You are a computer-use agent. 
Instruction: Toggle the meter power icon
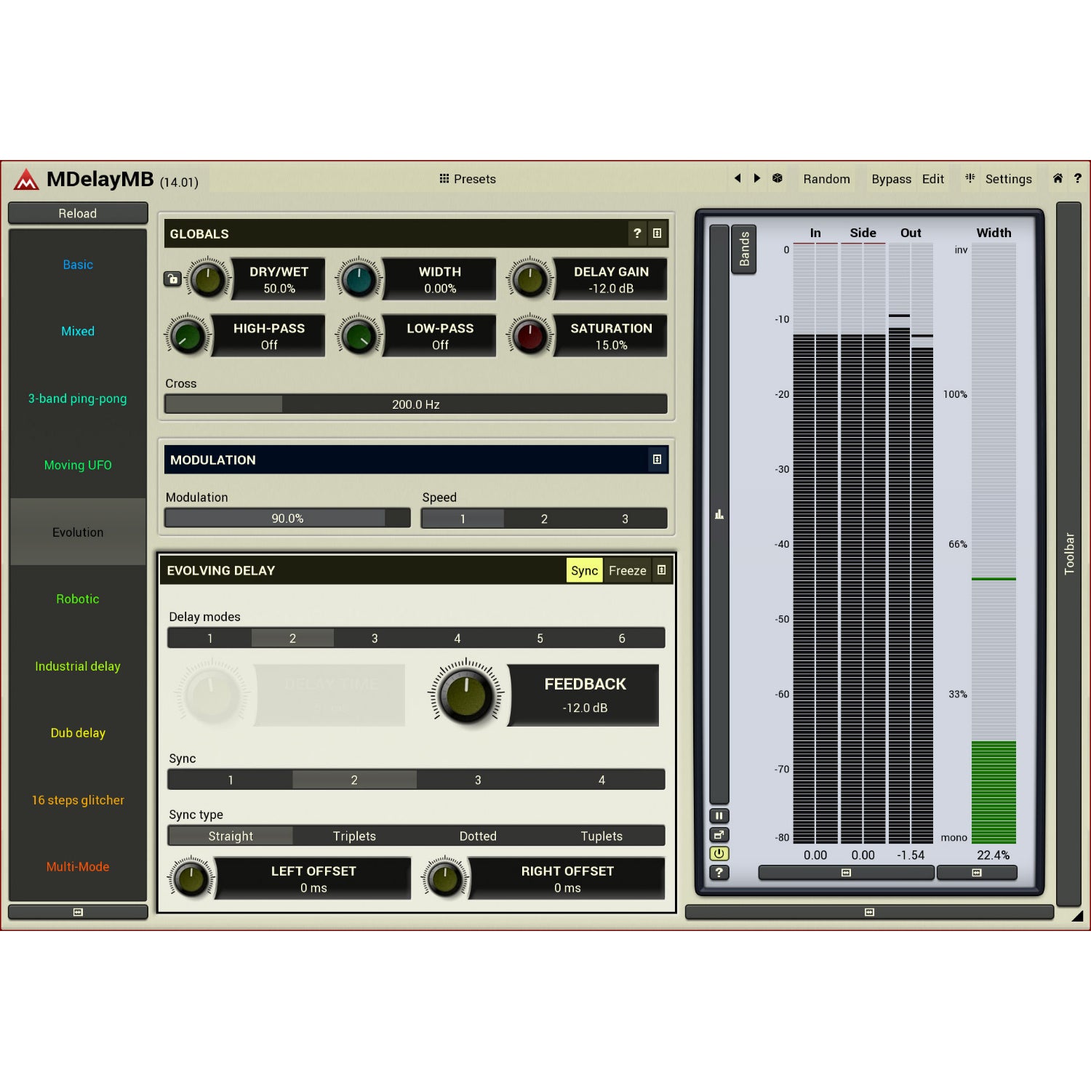[x=719, y=854]
